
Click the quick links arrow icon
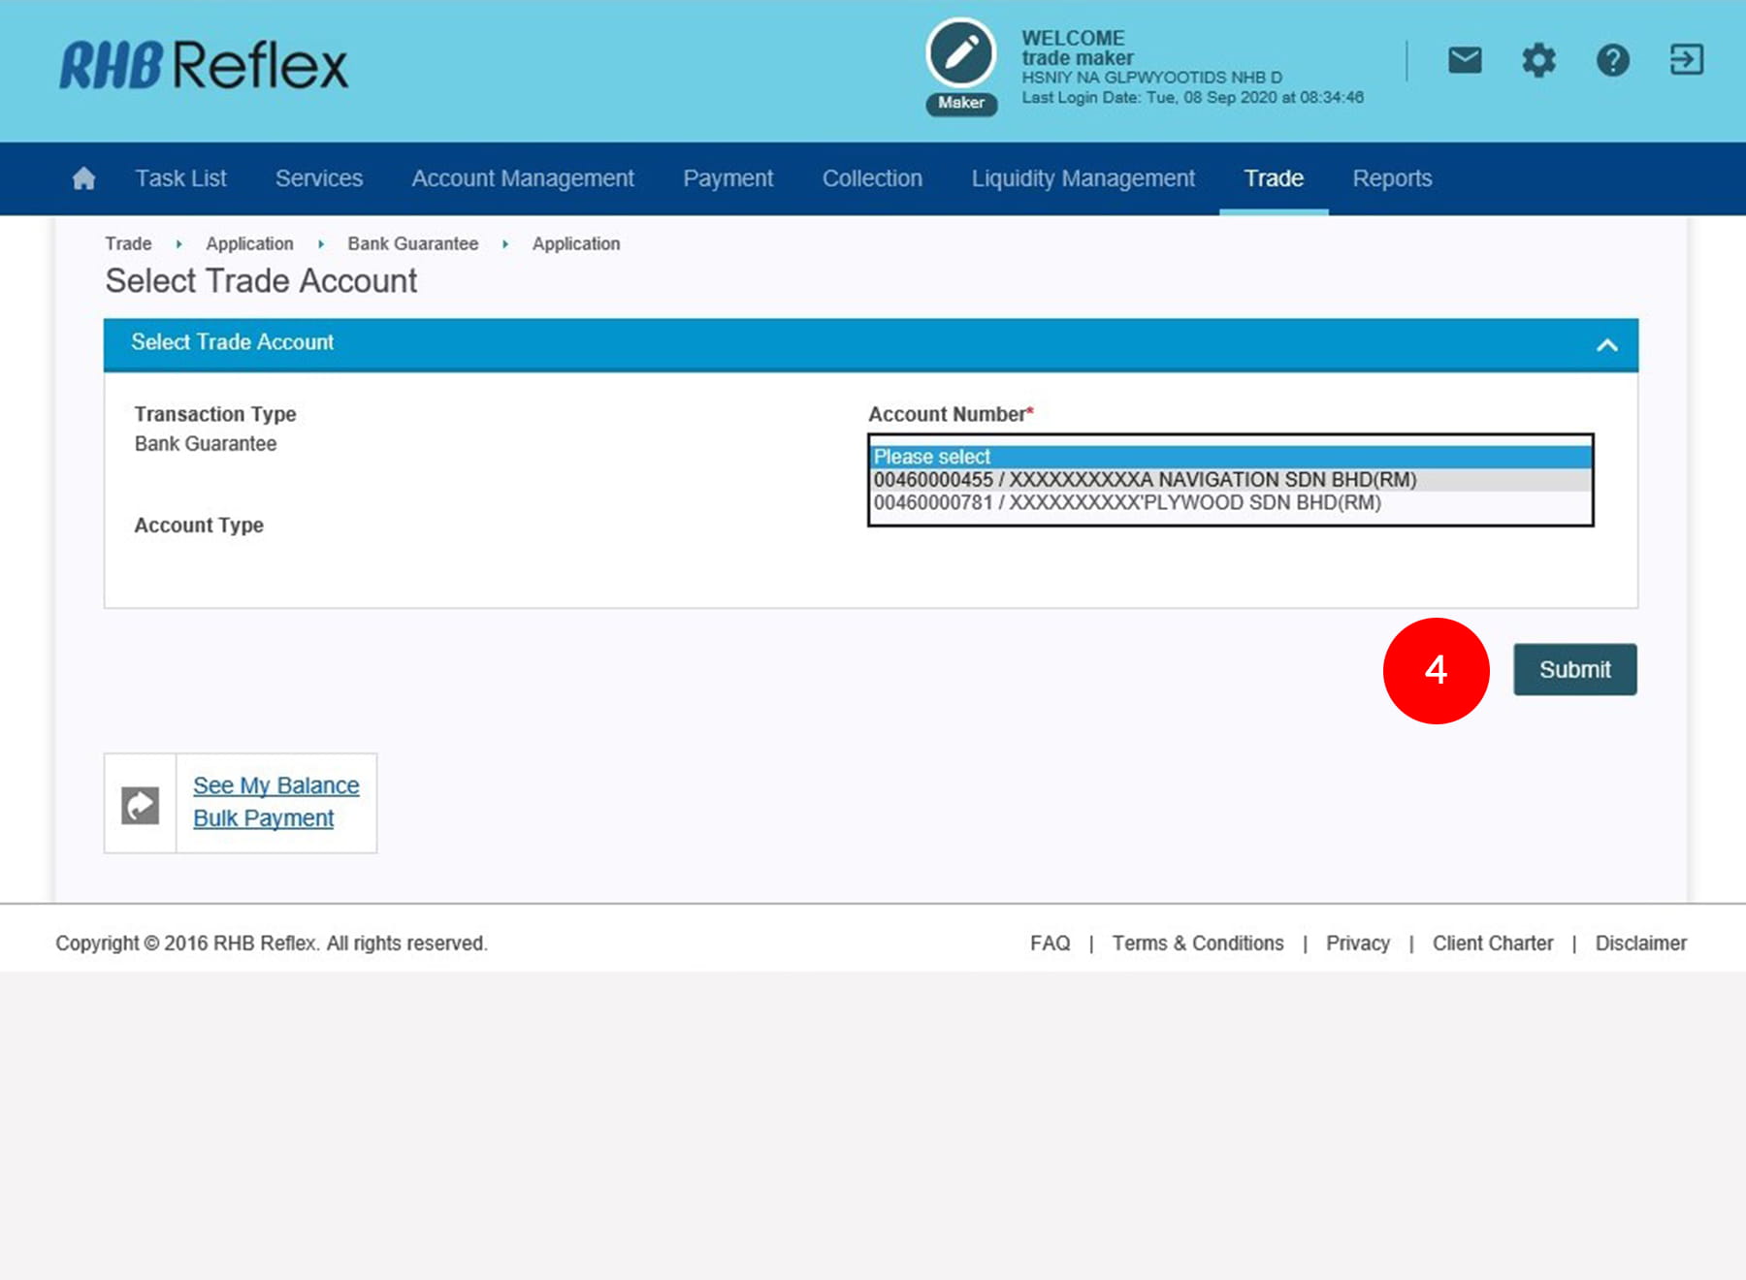pyautogui.click(x=141, y=805)
